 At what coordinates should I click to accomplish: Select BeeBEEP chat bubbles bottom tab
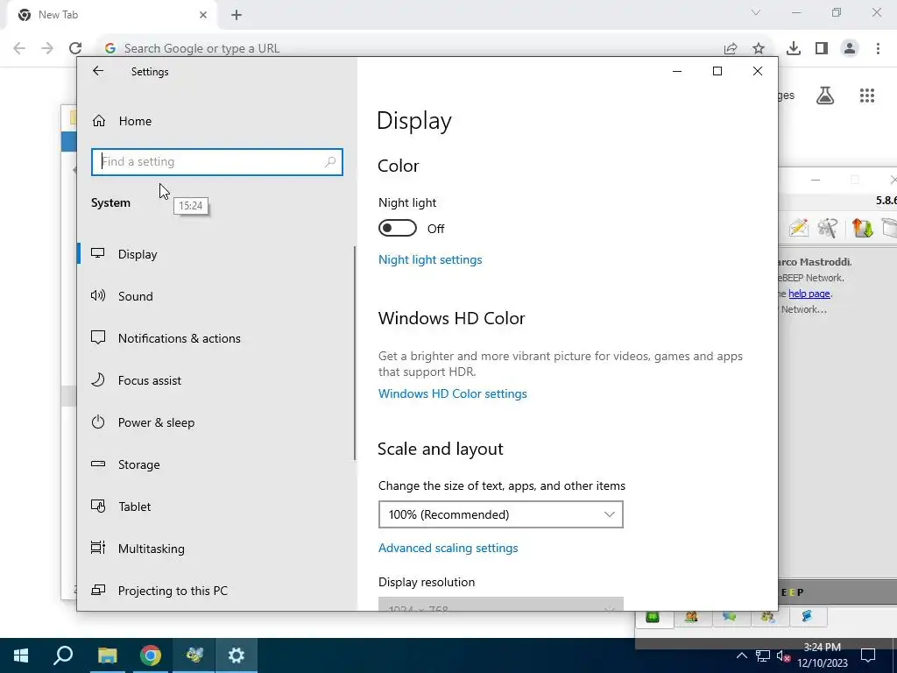730,616
